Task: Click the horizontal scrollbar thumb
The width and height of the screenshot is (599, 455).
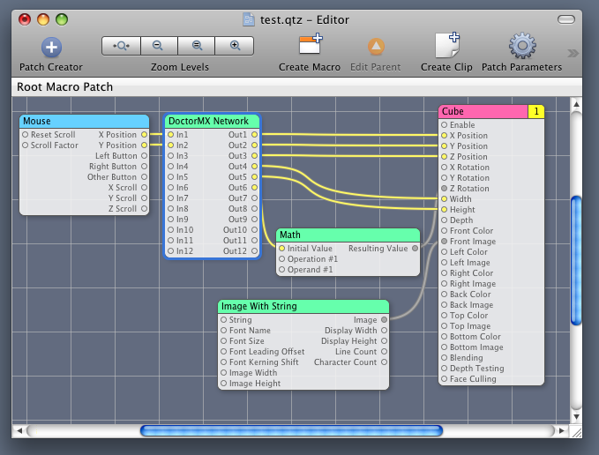Action: click(x=291, y=430)
